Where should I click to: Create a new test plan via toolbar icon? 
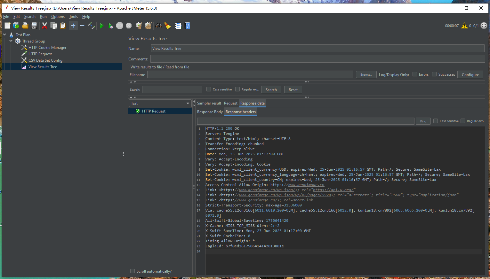coord(7,26)
